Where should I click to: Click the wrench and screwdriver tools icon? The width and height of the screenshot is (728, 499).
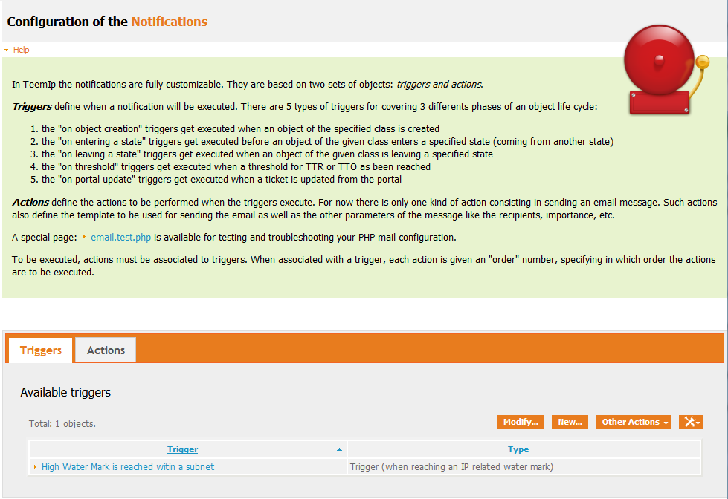pyautogui.click(x=688, y=422)
